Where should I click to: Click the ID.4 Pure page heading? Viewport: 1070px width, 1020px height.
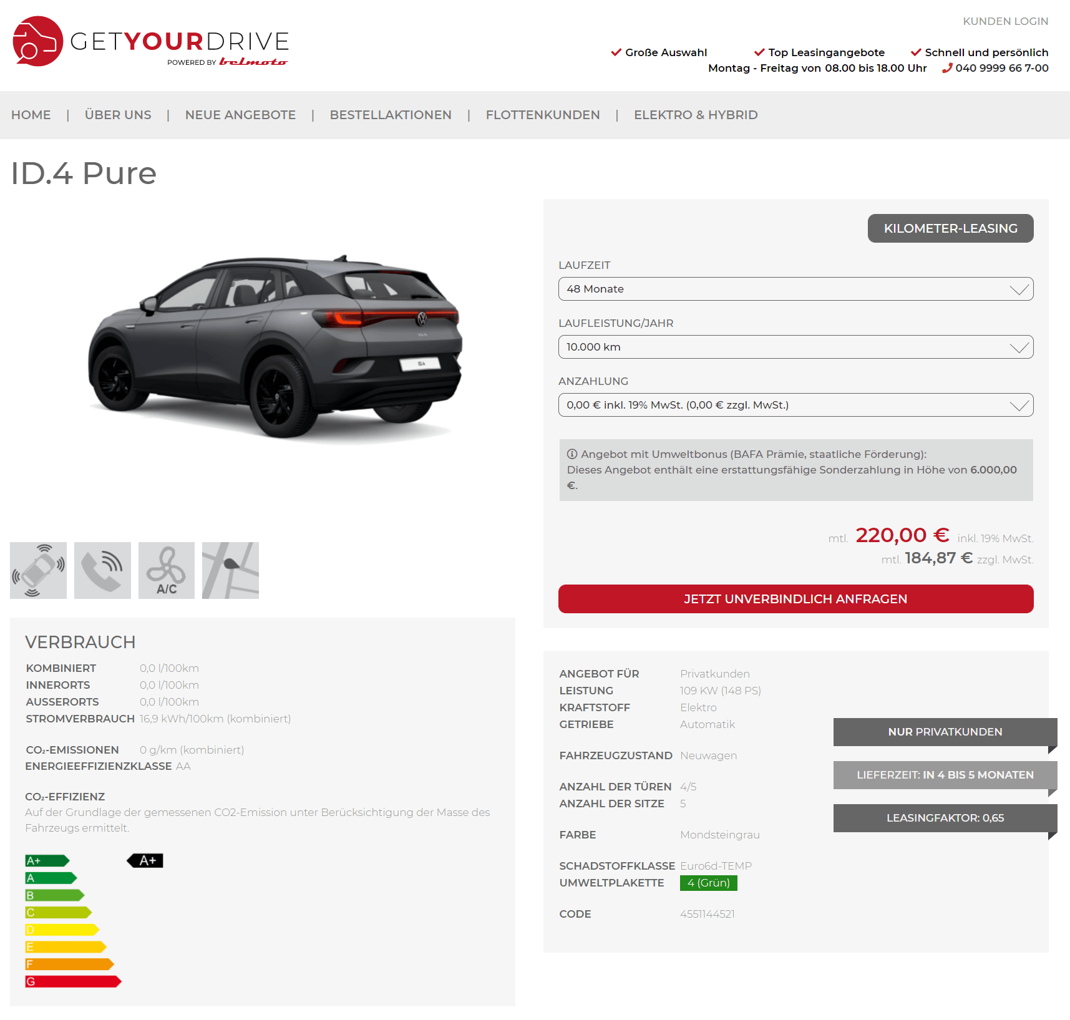[84, 173]
